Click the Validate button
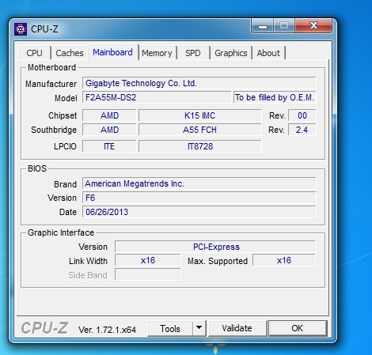 click(237, 328)
